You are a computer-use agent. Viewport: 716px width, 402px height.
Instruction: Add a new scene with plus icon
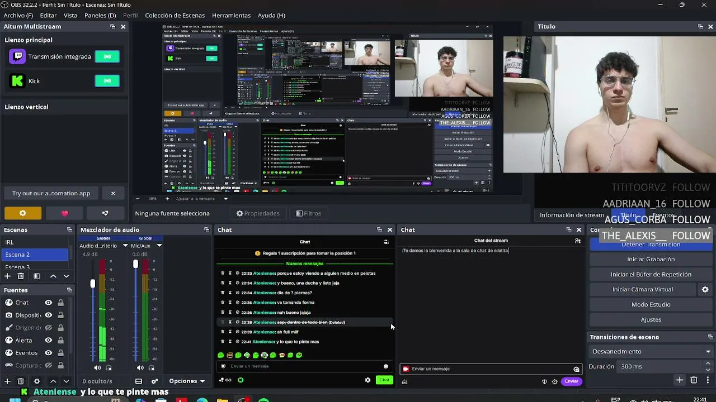pos(8,276)
